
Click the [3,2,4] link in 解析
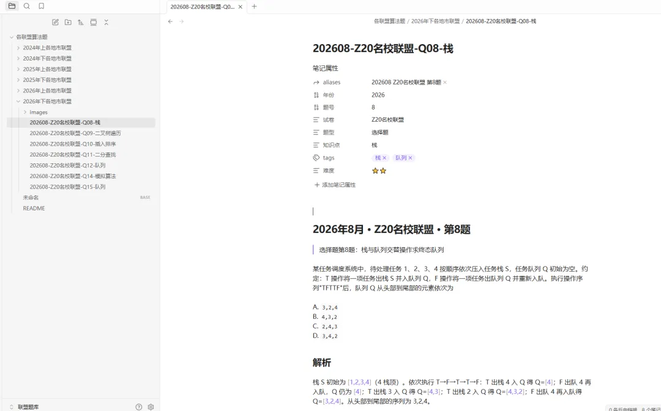[332, 401]
